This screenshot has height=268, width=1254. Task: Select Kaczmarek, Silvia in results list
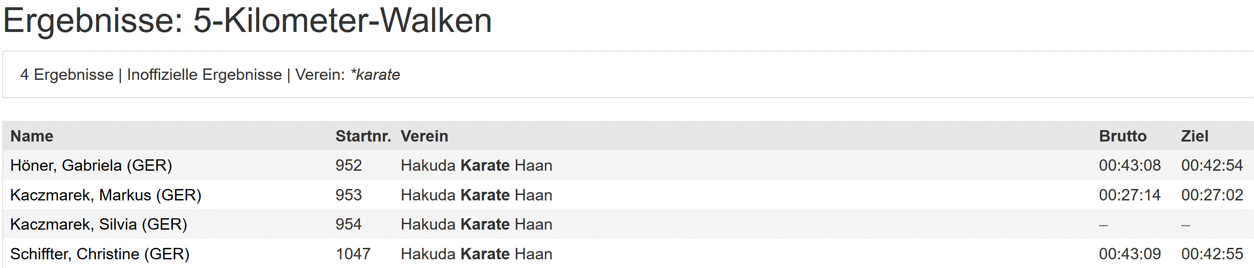point(98,224)
